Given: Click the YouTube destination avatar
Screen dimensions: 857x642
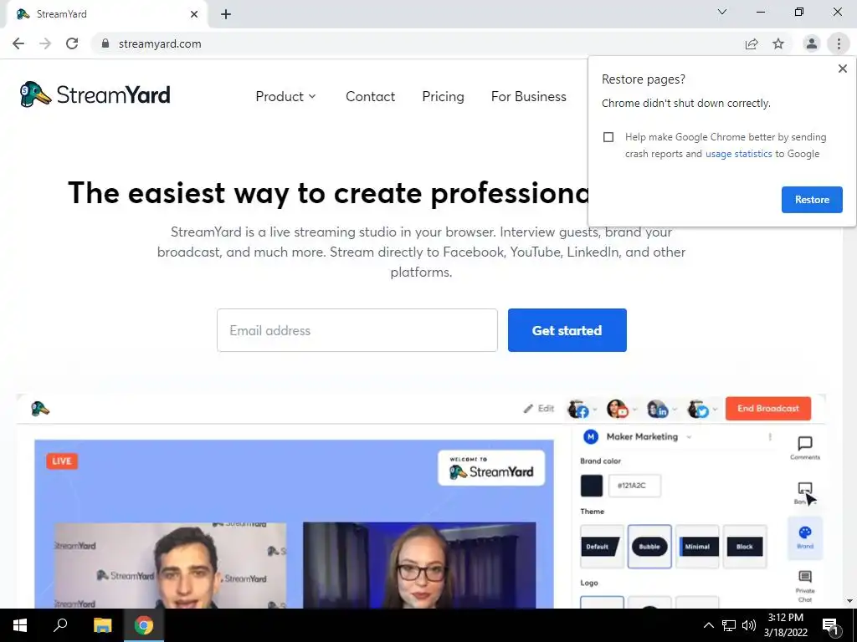Looking at the screenshot, I should [x=618, y=408].
